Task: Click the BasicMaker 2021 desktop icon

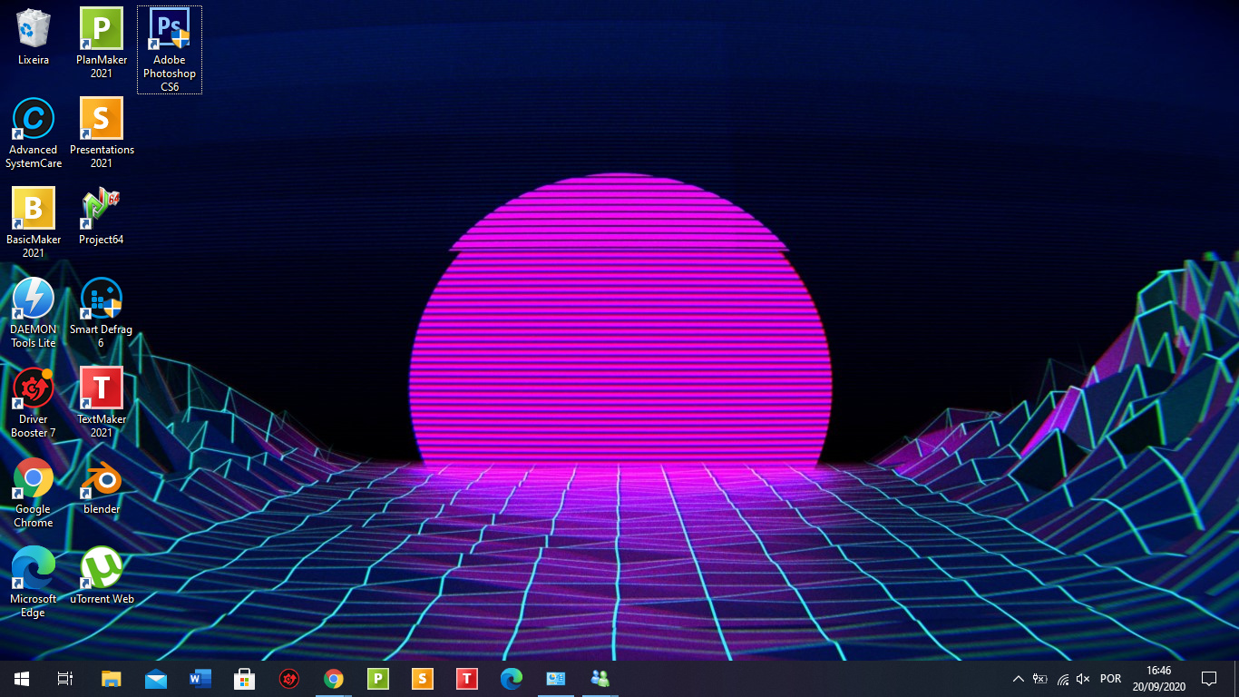Action: (34, 210)
